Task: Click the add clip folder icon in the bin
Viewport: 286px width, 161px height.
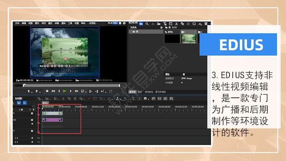Action: pos(159,24)
